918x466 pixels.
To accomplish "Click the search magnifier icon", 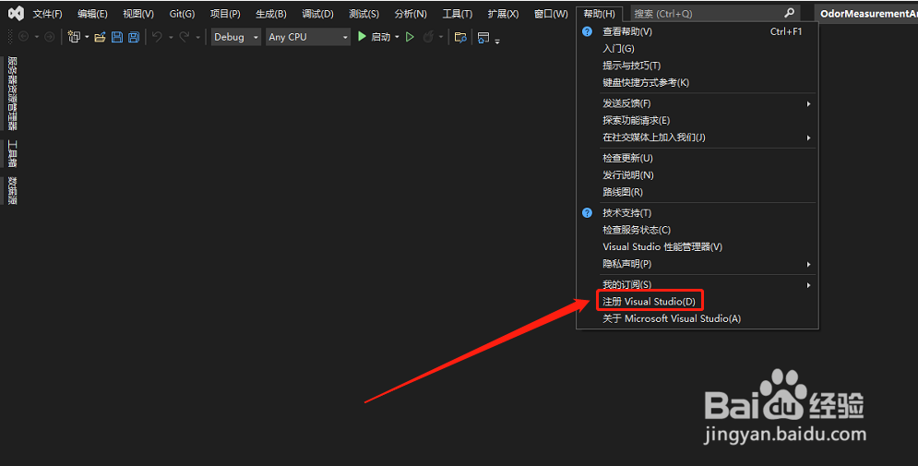I will tap(789, 12).
